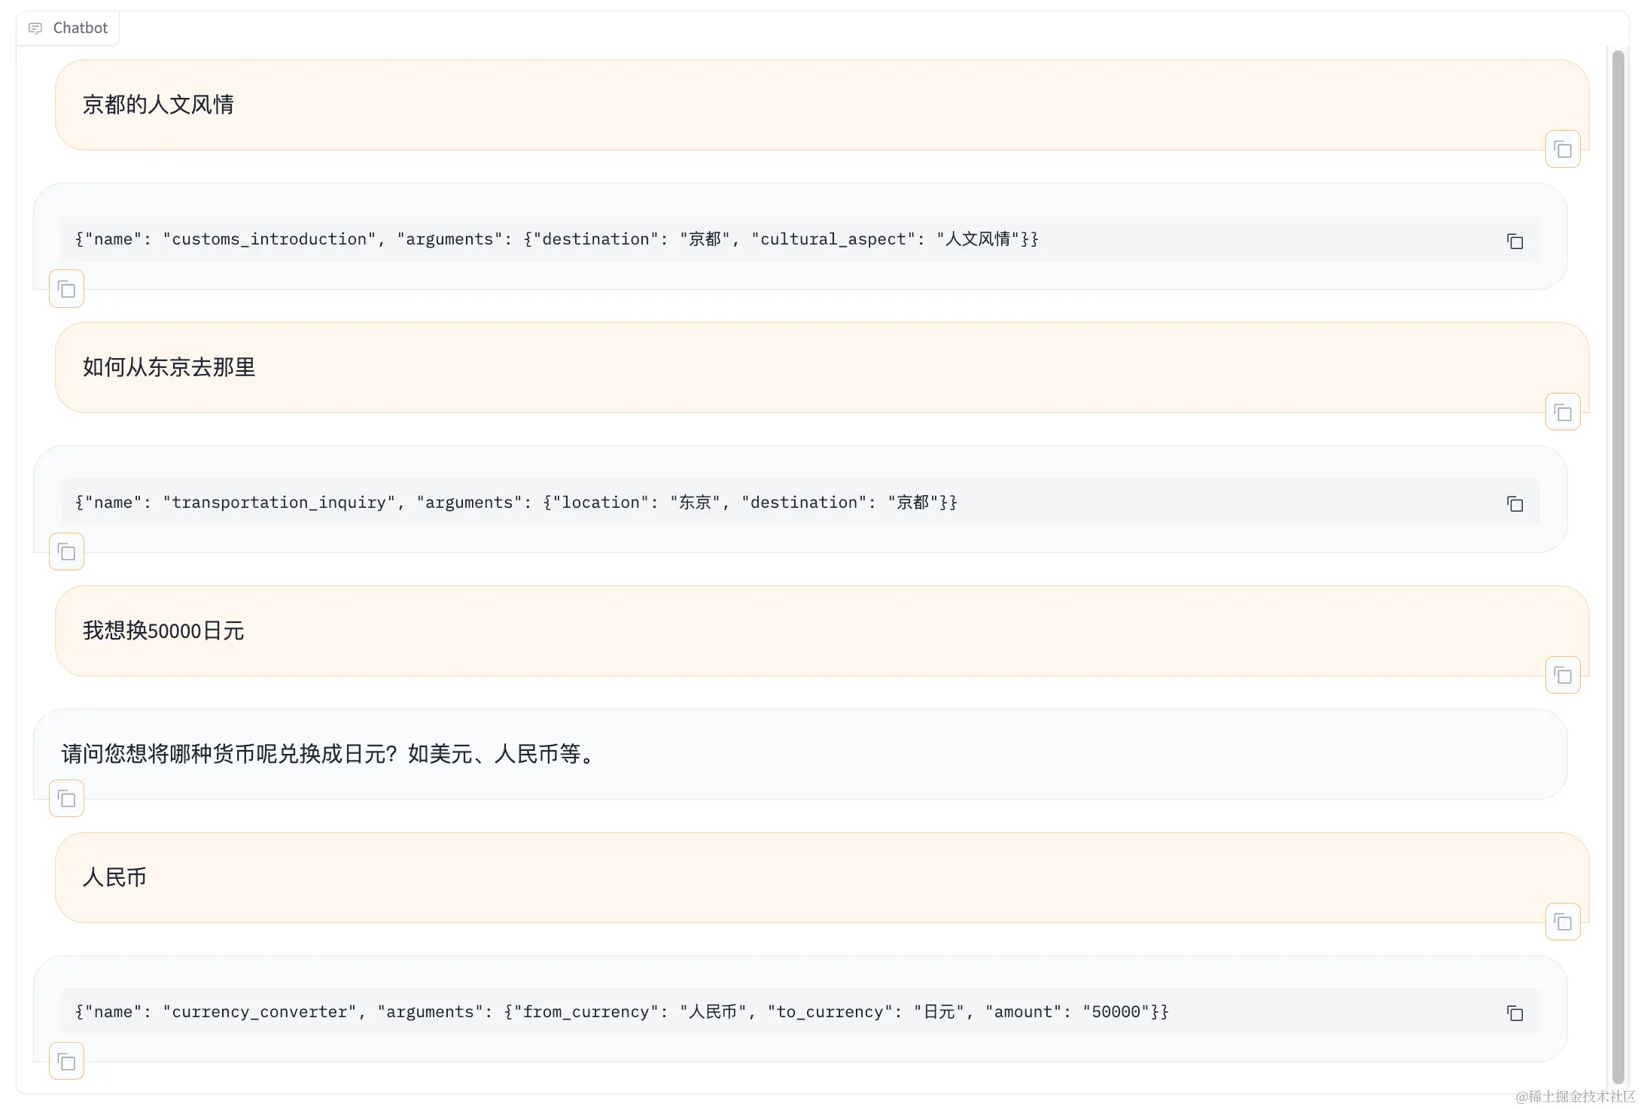Copy the message 如何从东京去那里

[x=1563, y=412]
